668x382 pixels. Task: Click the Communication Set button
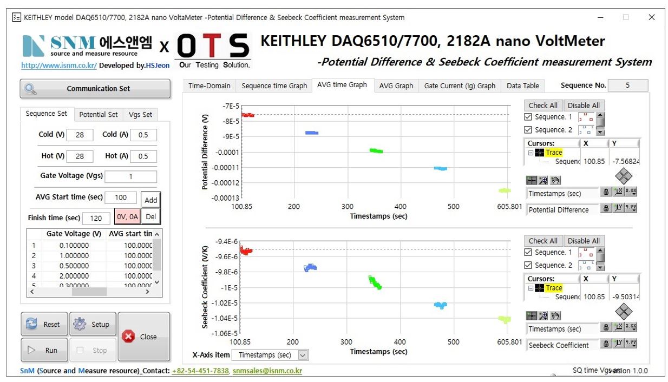[95, 89]
